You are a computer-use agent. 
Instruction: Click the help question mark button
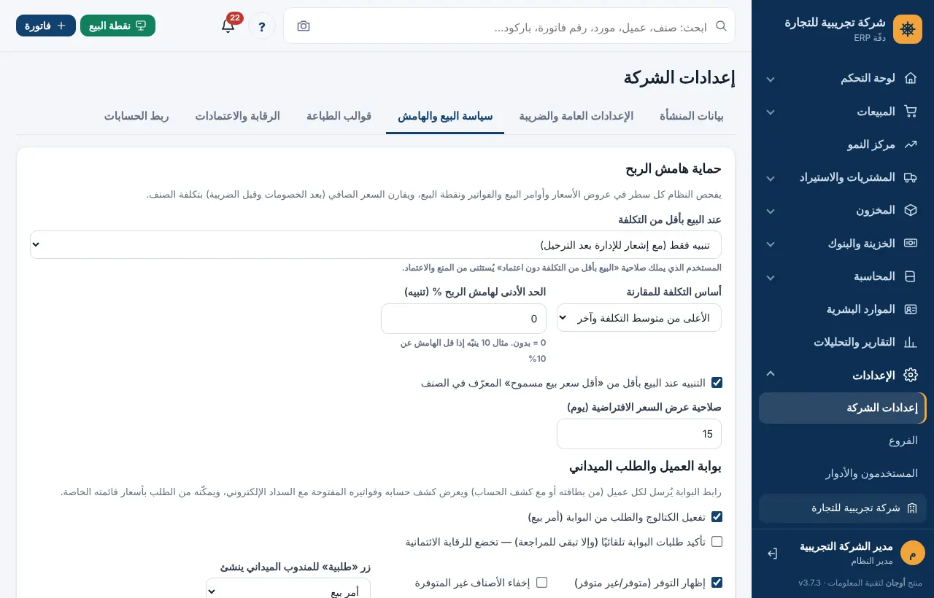tap(262, 26)
